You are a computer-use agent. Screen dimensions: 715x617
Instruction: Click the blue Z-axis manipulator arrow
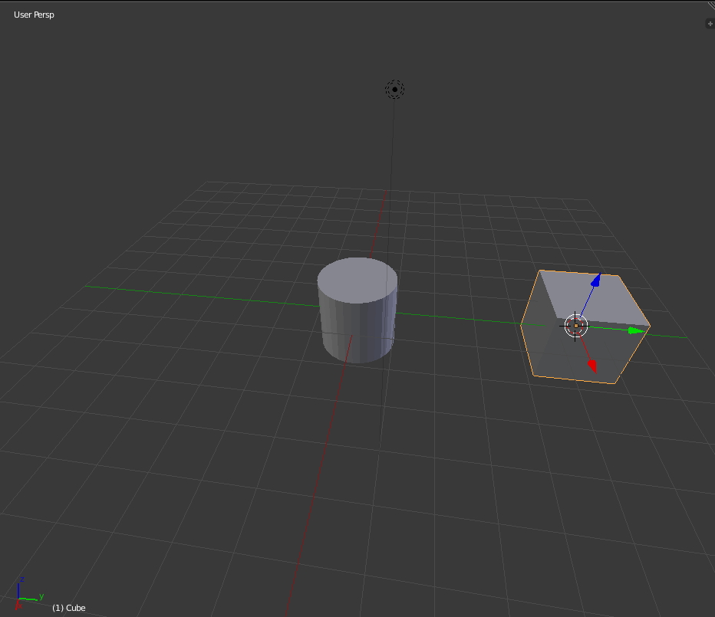[595, 280]
